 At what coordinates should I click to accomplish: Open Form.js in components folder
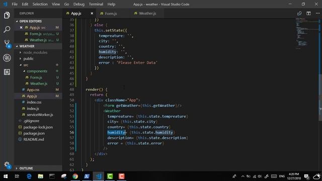[x=36, y=77]
